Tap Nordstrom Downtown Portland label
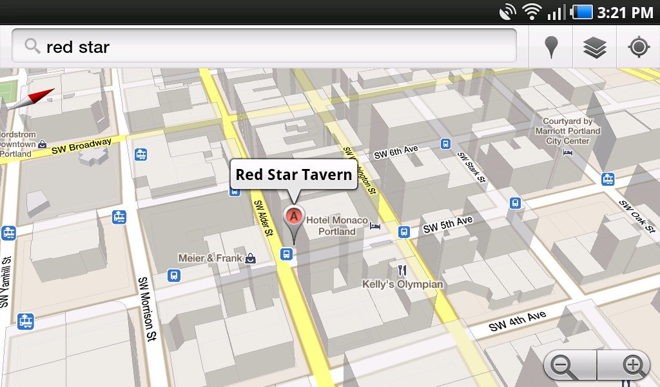The height and width of the screenshot is (387, 660). (x=17, y=144)
